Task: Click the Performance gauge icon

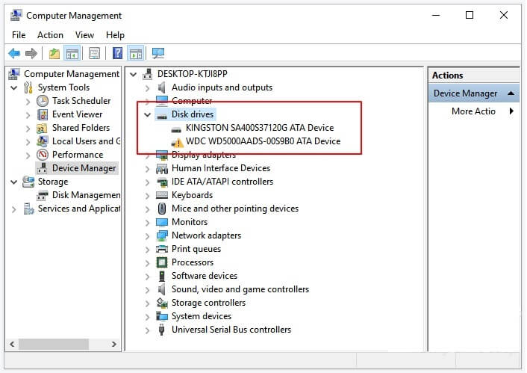Action: pos(43,155)
